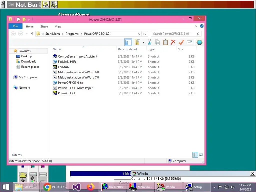The height and width of the screenshot is (192, 256).
Task: Click the orange checkmark Properties icon
Action: pyautogui.click(x=181, y=42)
